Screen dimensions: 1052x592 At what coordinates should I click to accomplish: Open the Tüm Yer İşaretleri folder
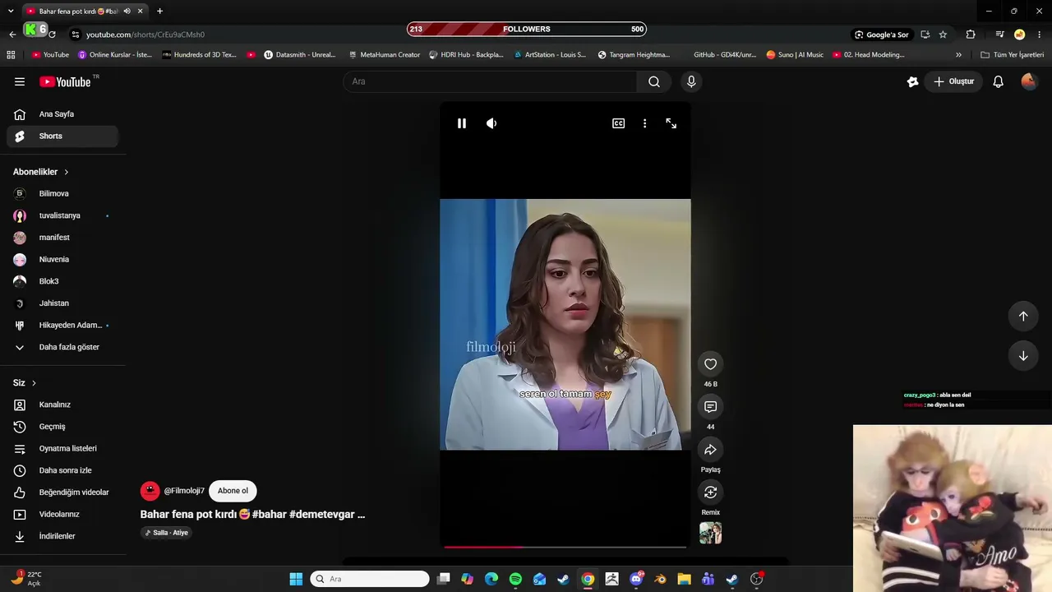1012,55
